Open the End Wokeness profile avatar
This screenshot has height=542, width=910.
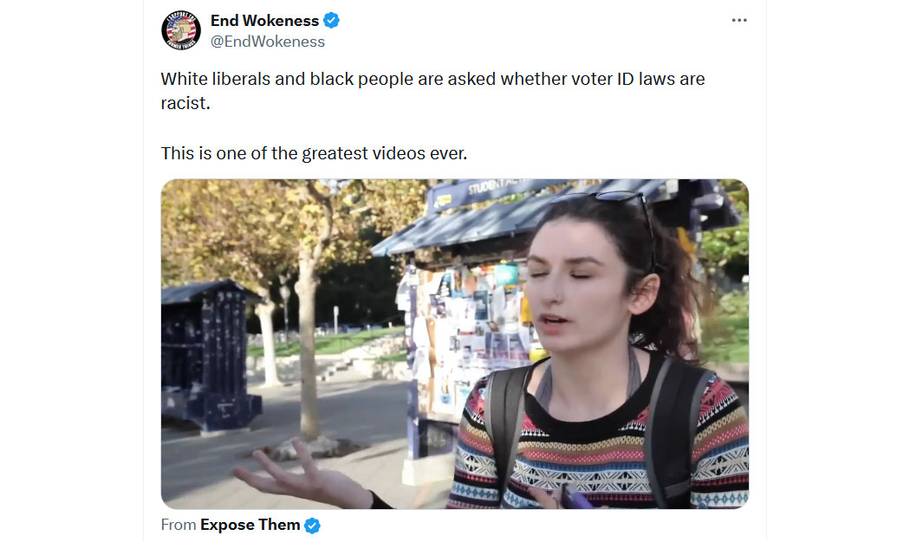point(181,30)
